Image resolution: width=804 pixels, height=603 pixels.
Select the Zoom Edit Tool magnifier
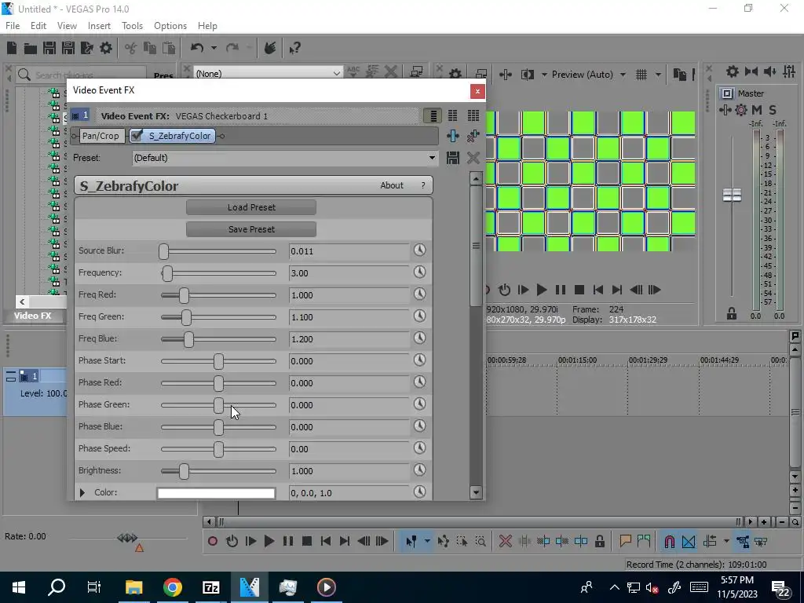(481, 541)
